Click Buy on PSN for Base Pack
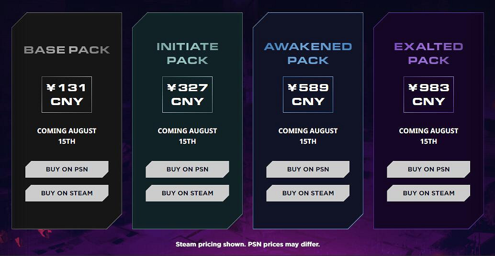The image size is (495, 256). tap(67, 169)
